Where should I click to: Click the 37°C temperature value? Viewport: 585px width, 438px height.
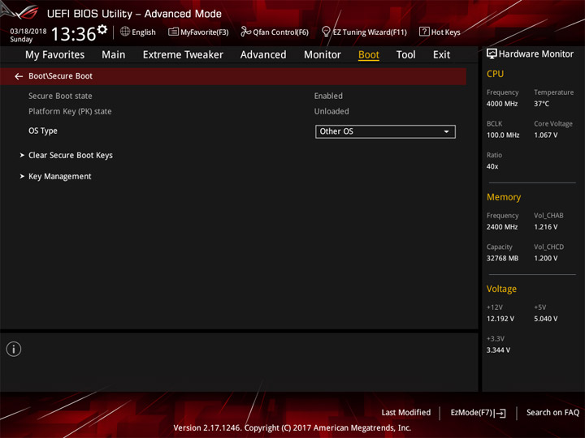541,104
